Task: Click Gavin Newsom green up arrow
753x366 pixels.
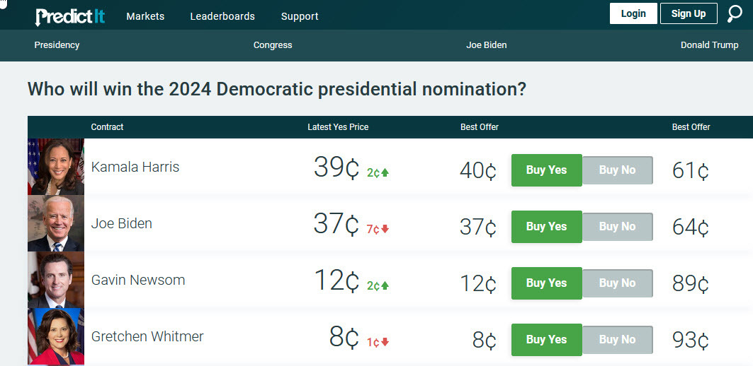Action: click(385, 286)
